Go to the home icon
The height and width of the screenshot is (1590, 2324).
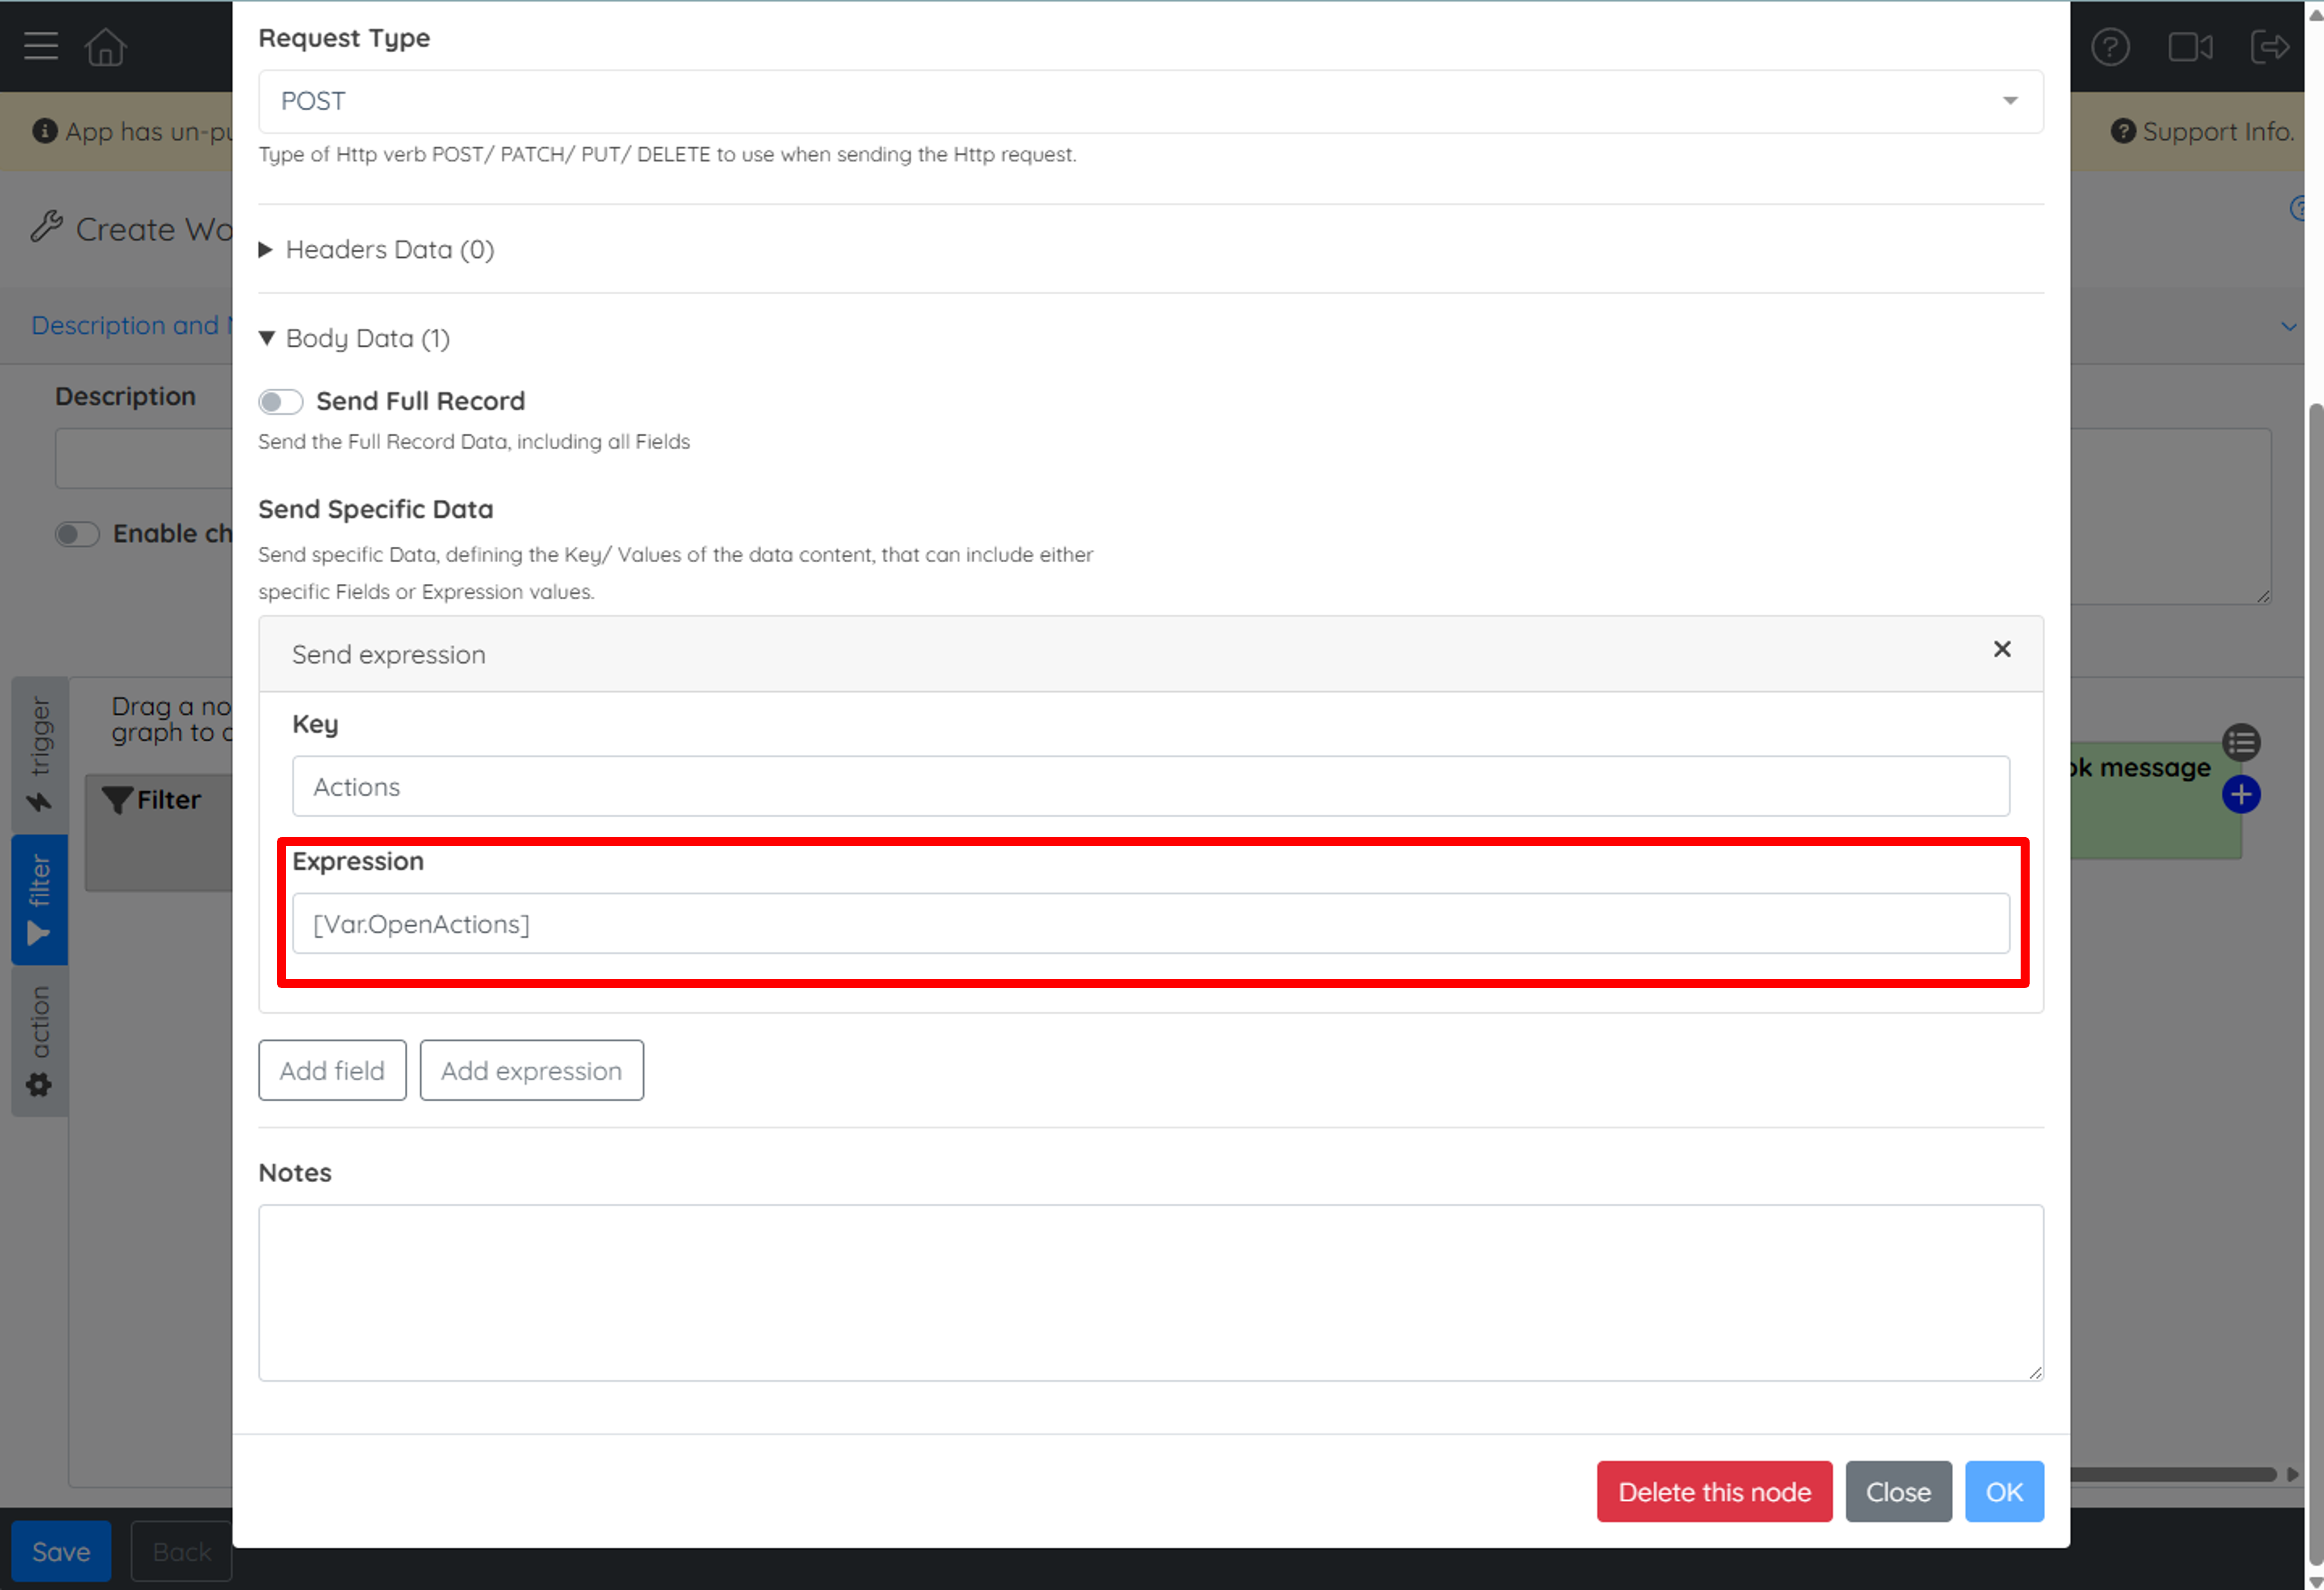(x=105, y=46)
